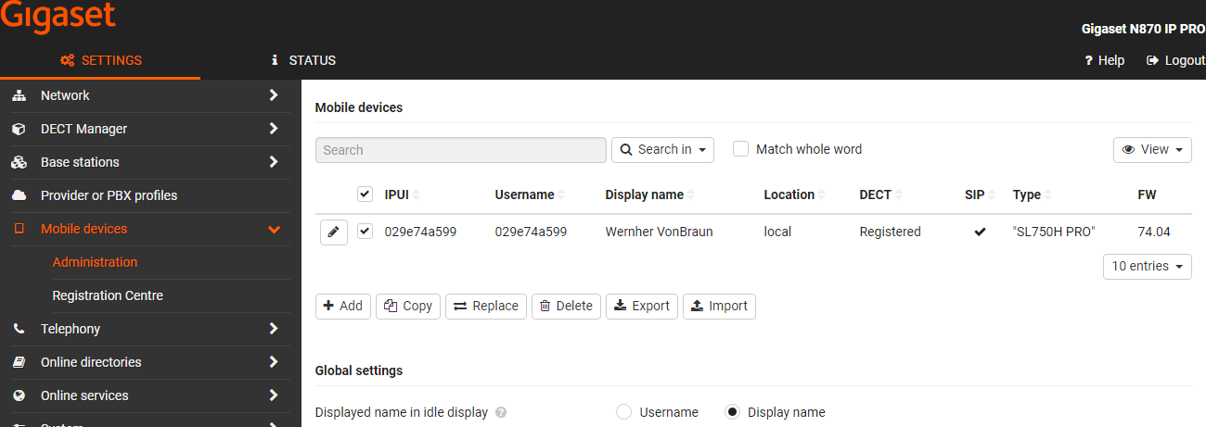Sort by DECT column arrows
This screenshot has width=1206, height=427.
pyautogui.click(x=899, y=195)
